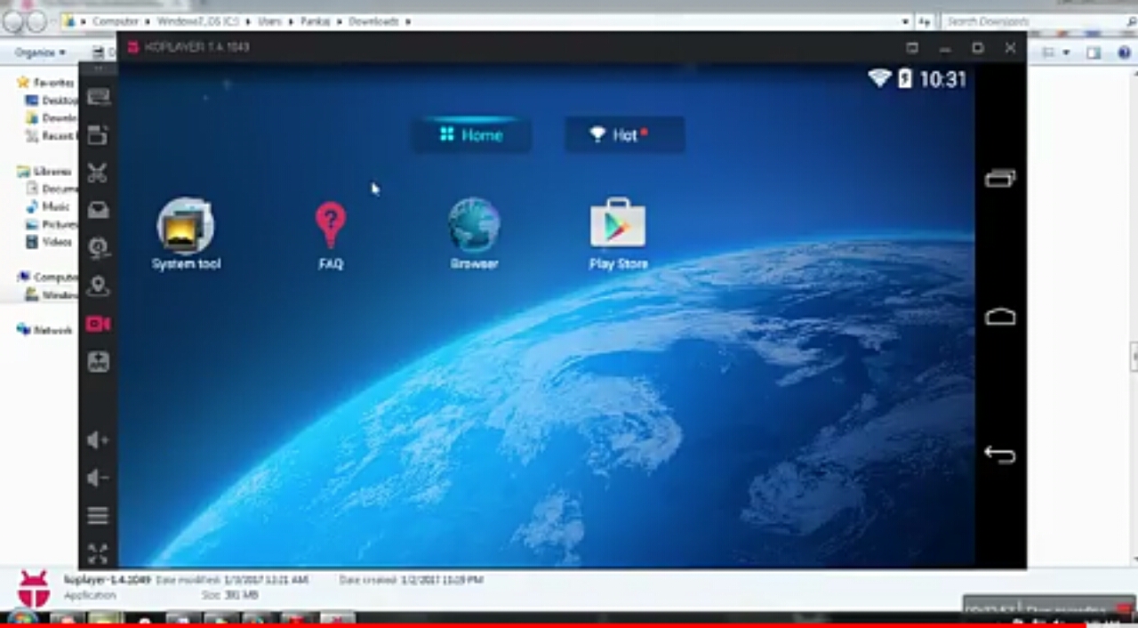The width and height of the screenshot is (1138, 628).
Task: Launch the Browser app
Action: coord(474,235)
